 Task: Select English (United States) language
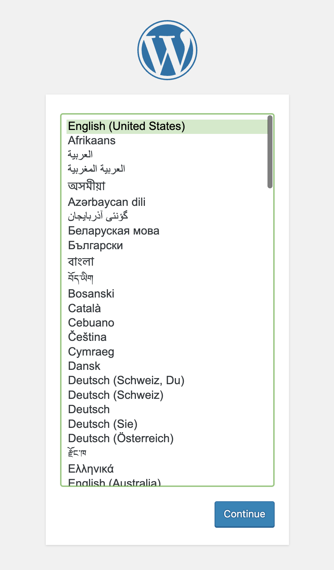[127, 126]
